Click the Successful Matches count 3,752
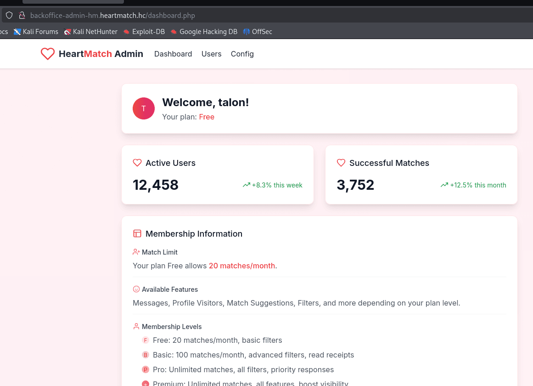Image resolution: width=533 pixels, height=386 pixels. click(x=355, y=185)
